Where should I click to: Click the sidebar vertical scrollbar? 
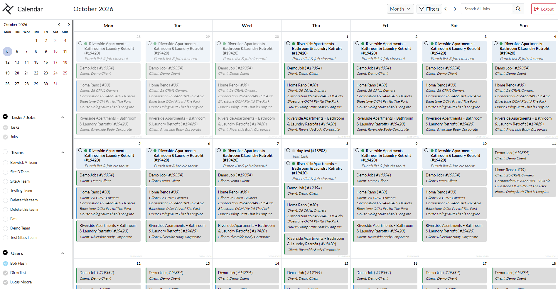point(73,120)
